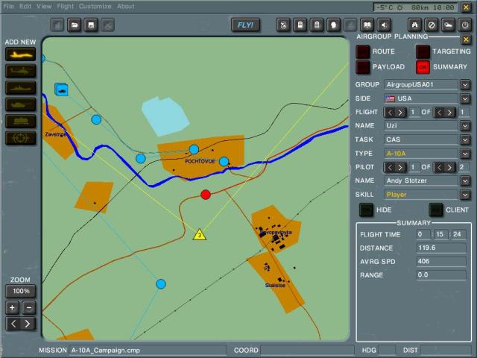Select the add new ship icon
Viewport: 477px width, 358px height.
pyautogui.click(x=20, y=87)
